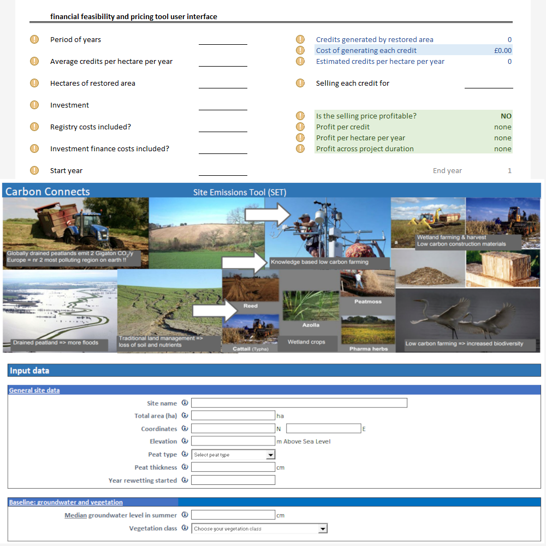This screenshot has height=546, width=546.
Task: Open the vegetation class dropdown
Action: pyautogui.click(x=322, y=528)
